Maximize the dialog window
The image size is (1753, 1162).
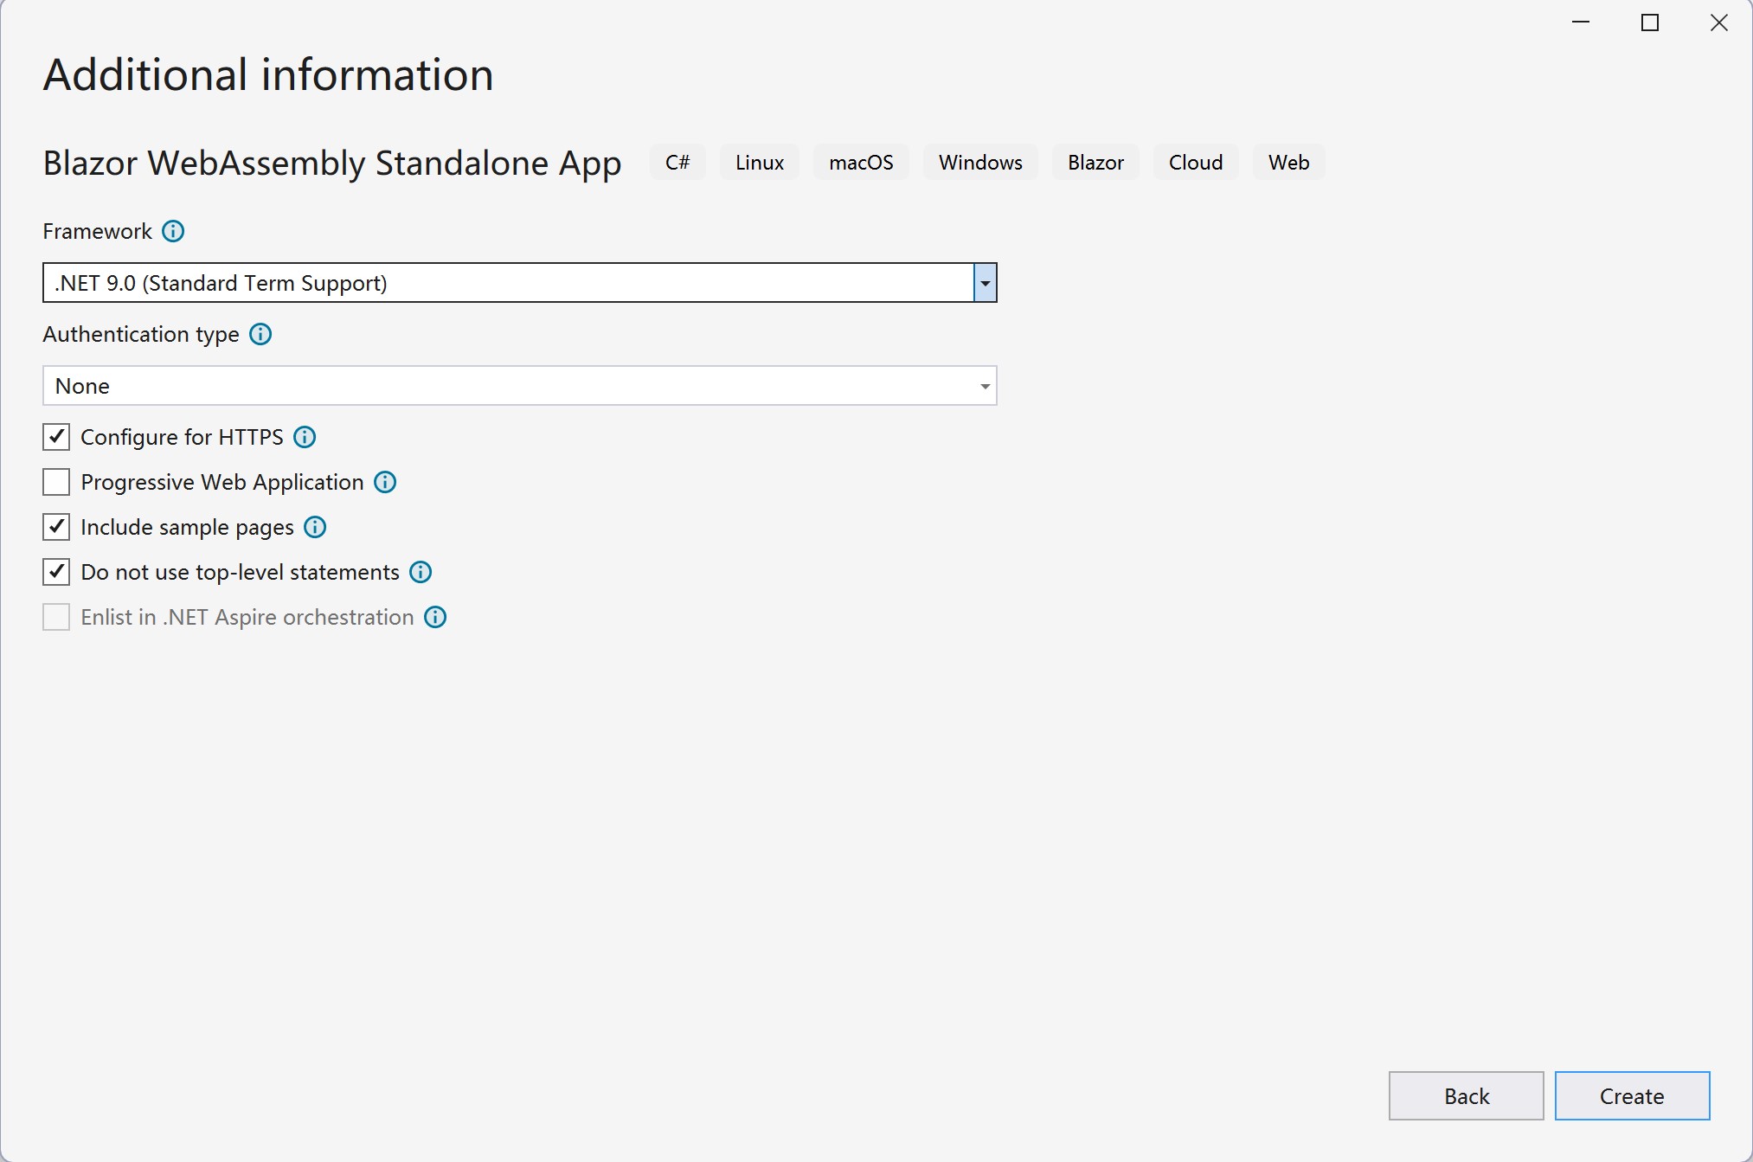[1650, 23]
